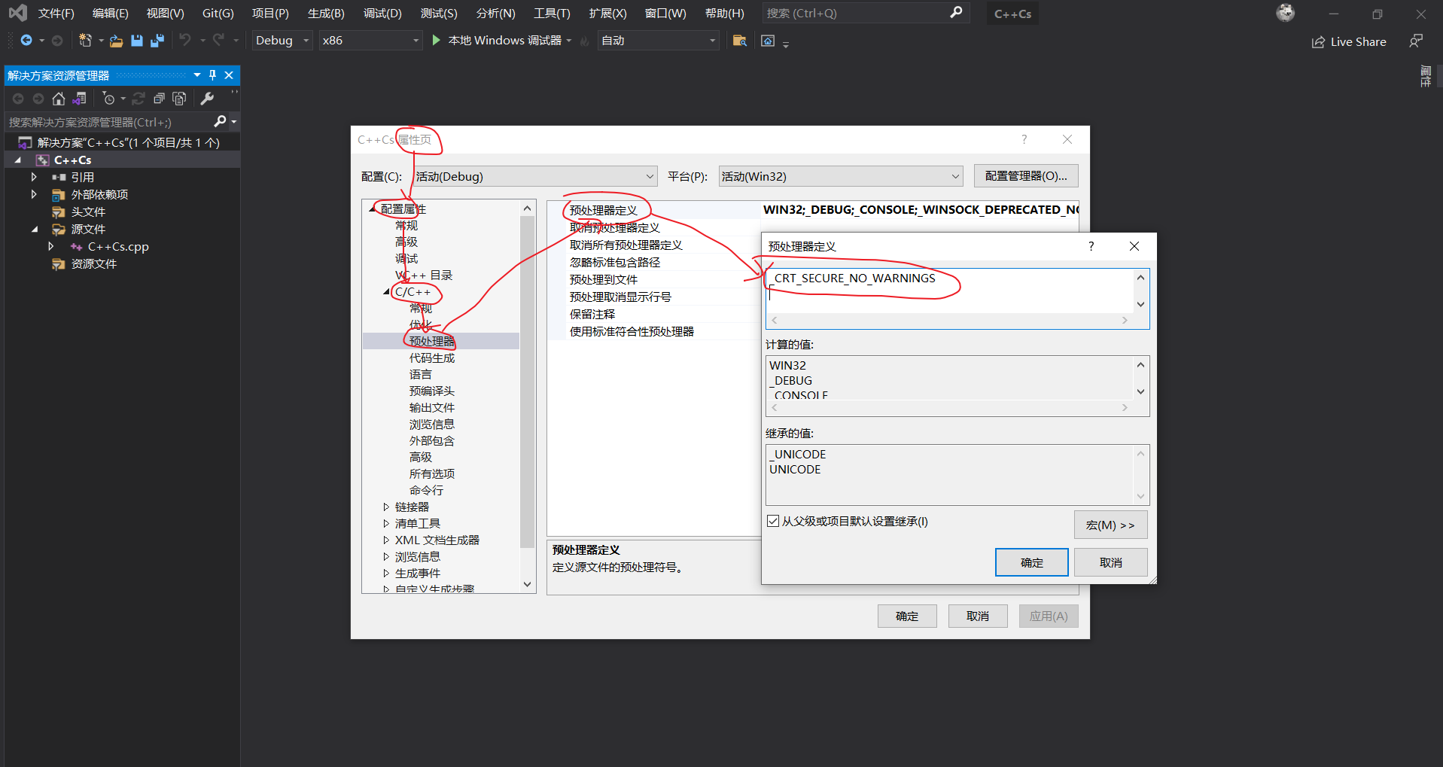Open the Debug configuration dropdown in toolbar
Image resolution: width=1443 pixels, height=767 pixels.
coord(282,41)
